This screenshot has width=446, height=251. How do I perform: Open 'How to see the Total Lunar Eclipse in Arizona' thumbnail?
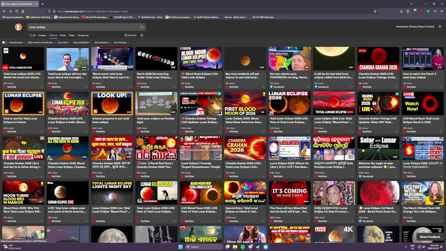23,104
